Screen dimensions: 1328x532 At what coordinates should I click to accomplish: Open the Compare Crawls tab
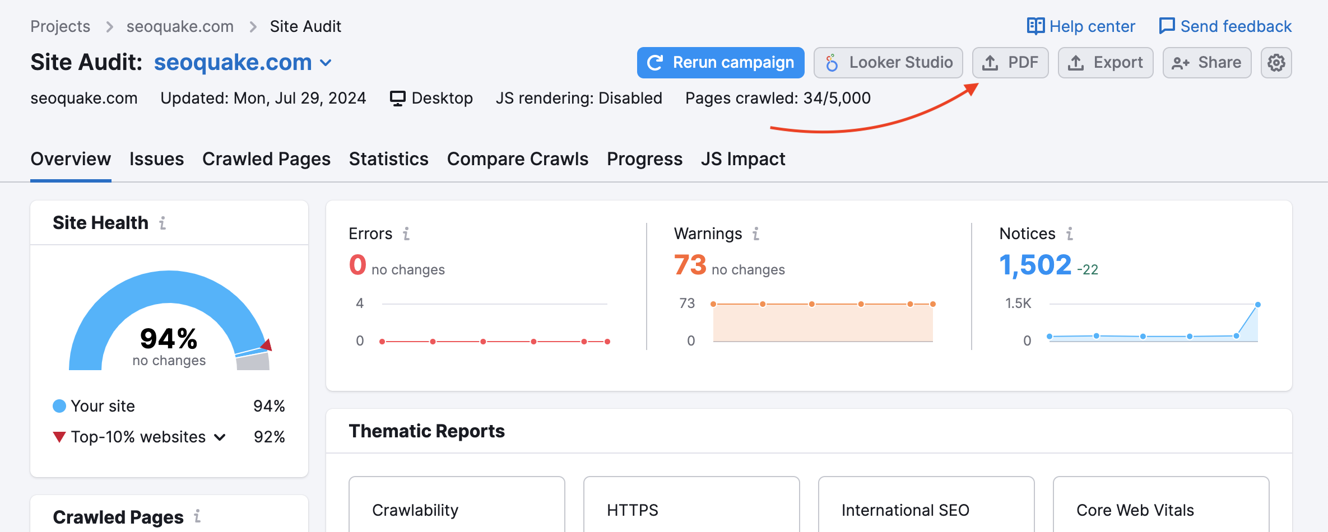tap(517, 159)
